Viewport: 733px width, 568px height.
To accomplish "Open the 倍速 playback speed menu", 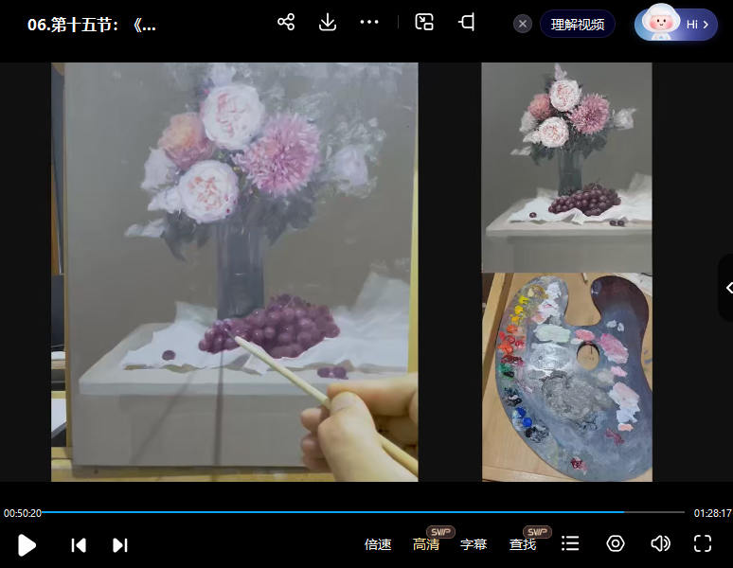I will tap(378, 544).
